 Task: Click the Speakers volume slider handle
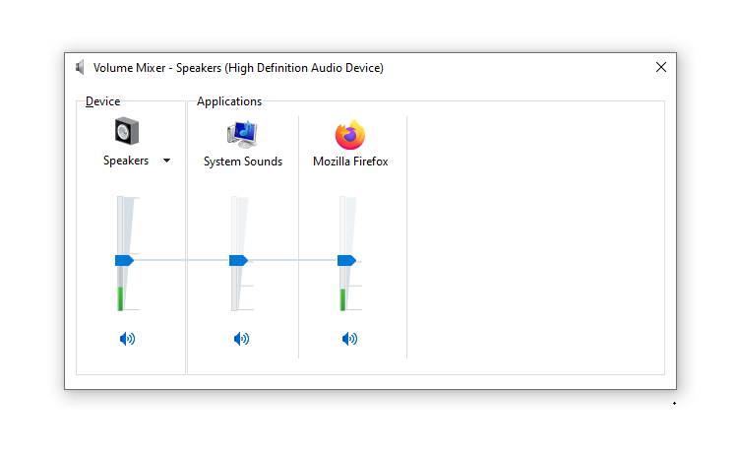point(124,260)
